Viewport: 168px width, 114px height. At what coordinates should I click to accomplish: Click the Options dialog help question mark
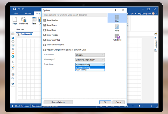coord(116,10)
